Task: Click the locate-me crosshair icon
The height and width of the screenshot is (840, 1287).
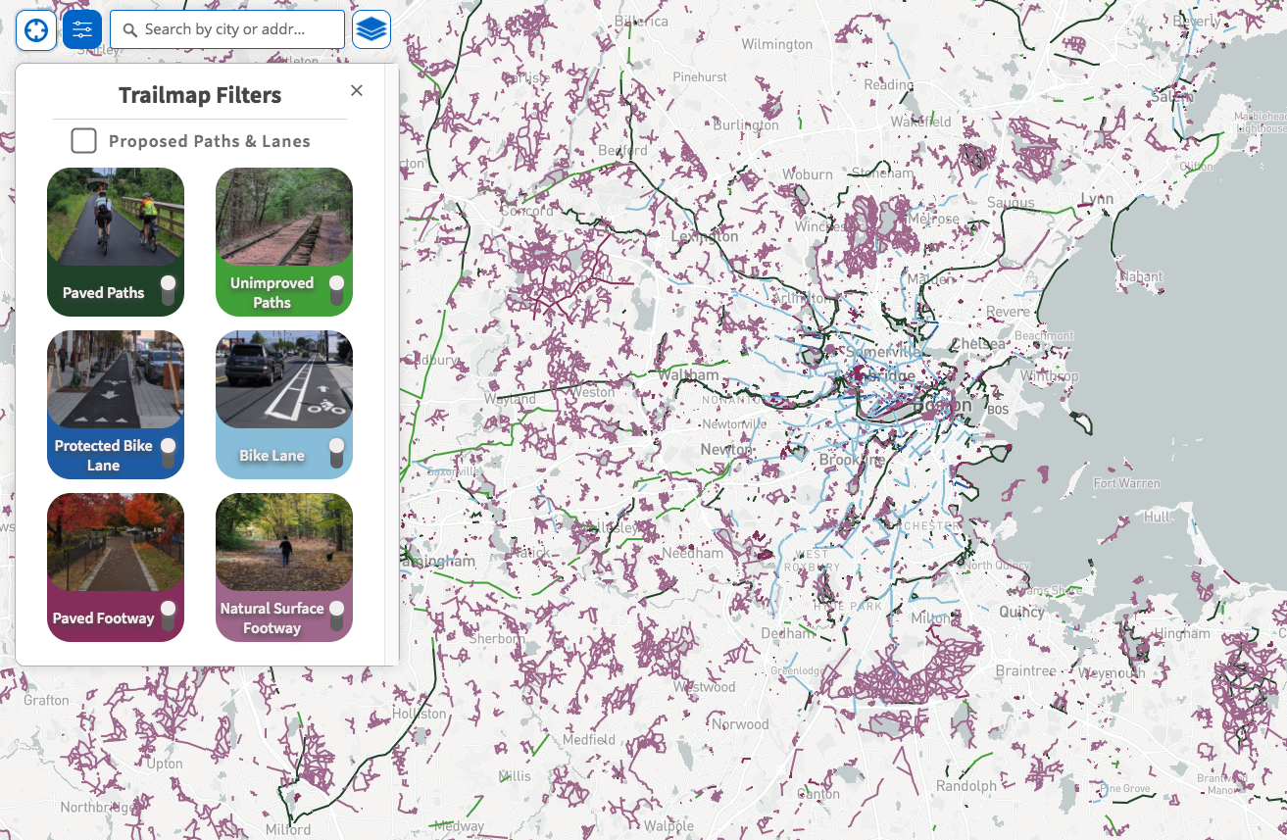Action: click(36, 29)
